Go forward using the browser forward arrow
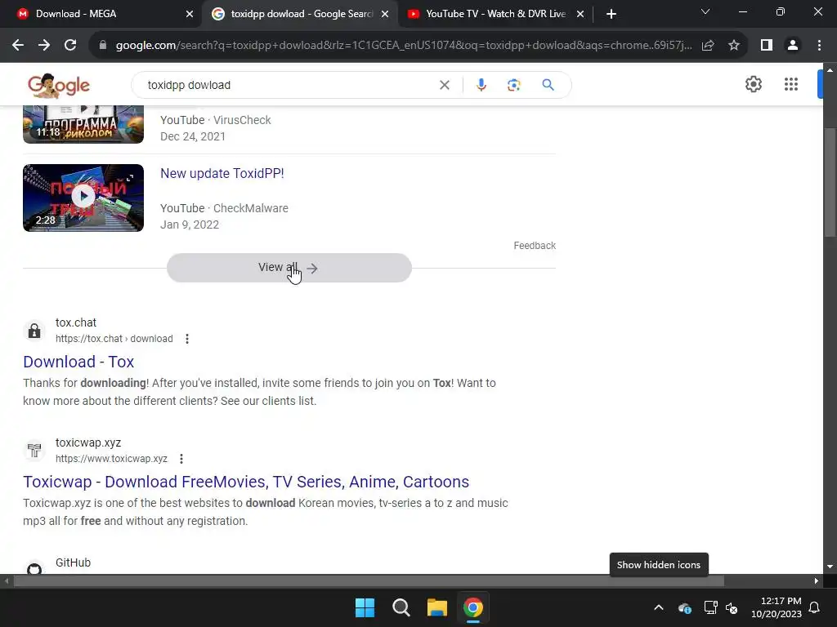 (44, 46)
